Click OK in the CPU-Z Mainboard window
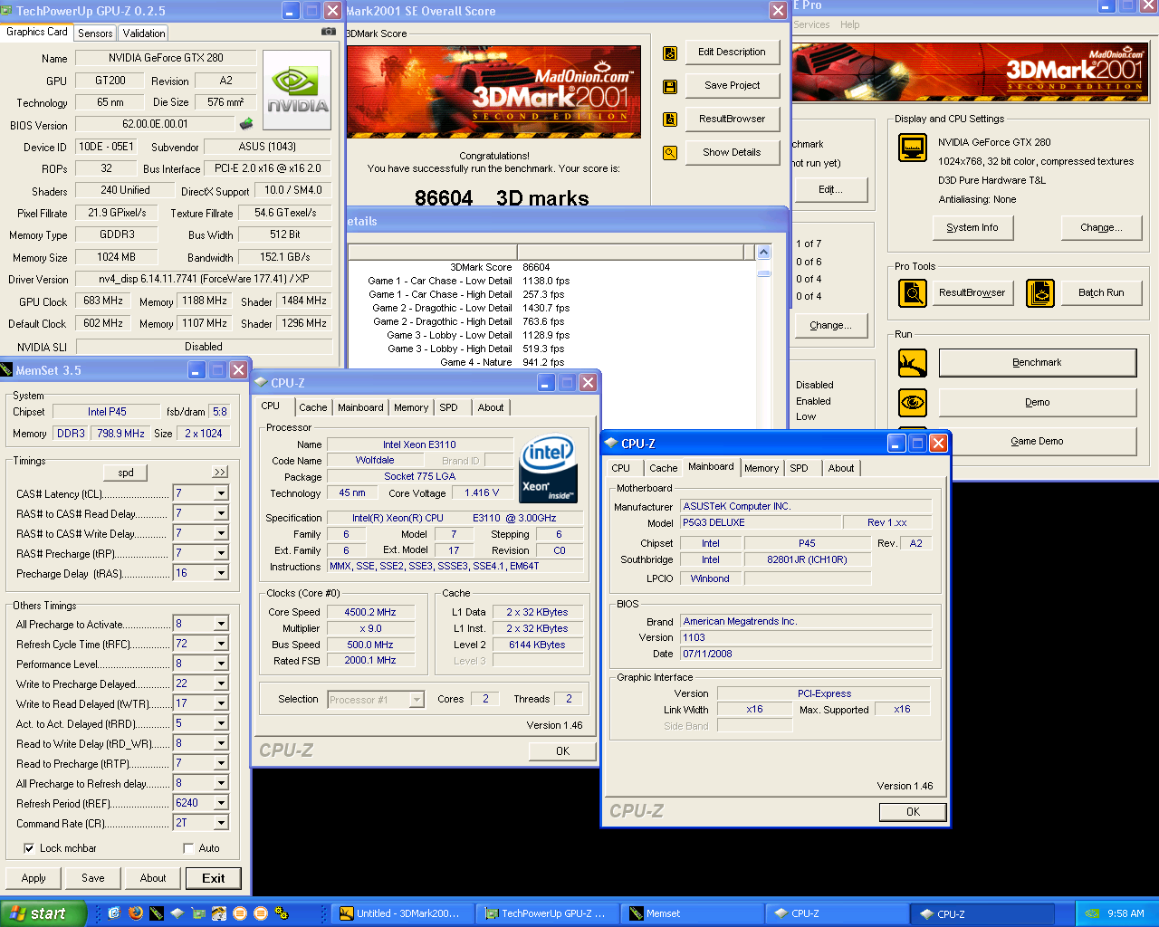Viewport: 1159px width, 927px height. tap(913, 812)
